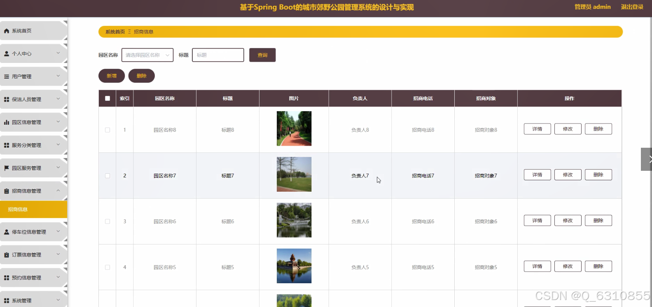
Task: Select the 招商信息 submenu item
Action: click(33, 209)
